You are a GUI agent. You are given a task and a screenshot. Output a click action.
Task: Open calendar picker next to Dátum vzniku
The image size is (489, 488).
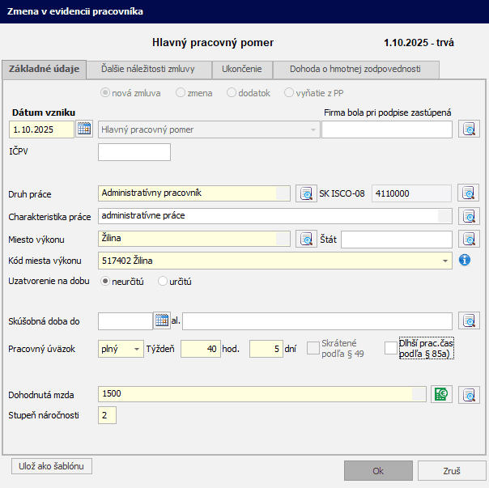tap(84, 129)
